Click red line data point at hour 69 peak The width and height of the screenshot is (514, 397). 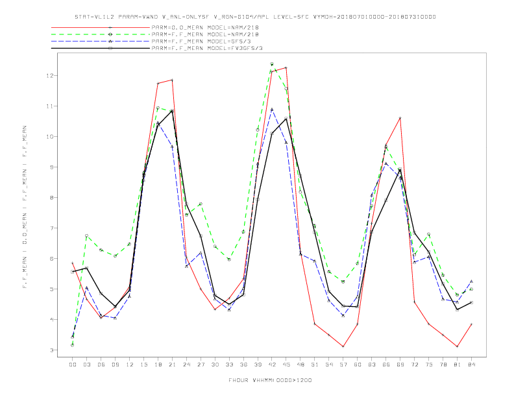(x=400, y=118)
